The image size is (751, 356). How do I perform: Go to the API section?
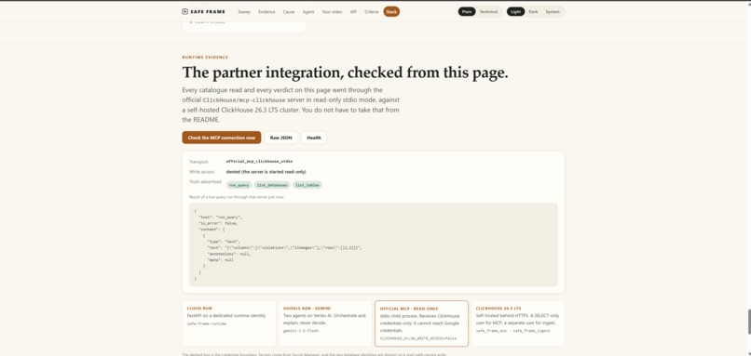click(353, 11)
